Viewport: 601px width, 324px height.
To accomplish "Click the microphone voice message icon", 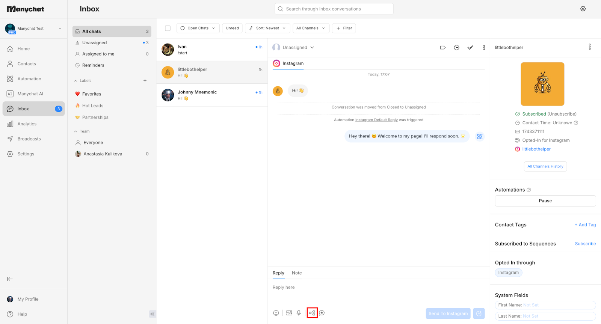I will pos(299,313).
